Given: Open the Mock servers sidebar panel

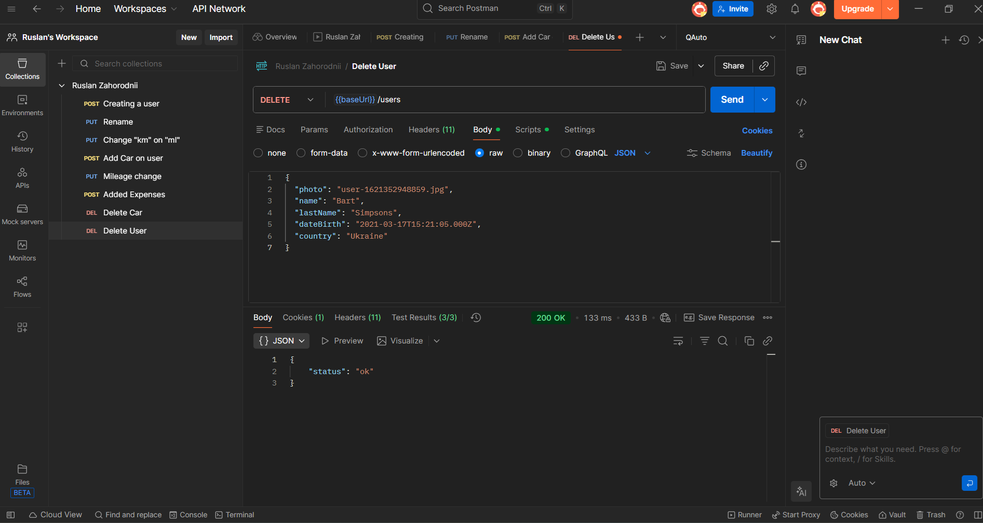Looking at the screenshot, I should pos(22,214).
